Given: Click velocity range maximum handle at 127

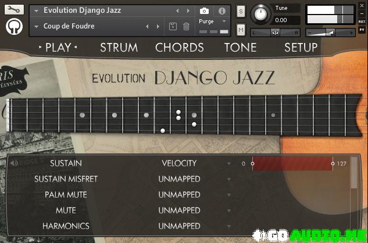Looking at the screenshot, I should point(333,163).
